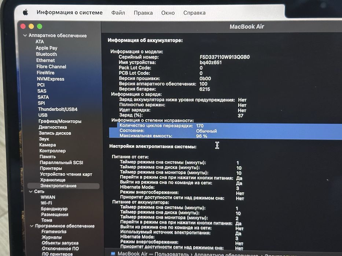Click the yellow minimize window button
Image resolution: width=342 pixels, height=256 pixels.
[x=31, y=27]
